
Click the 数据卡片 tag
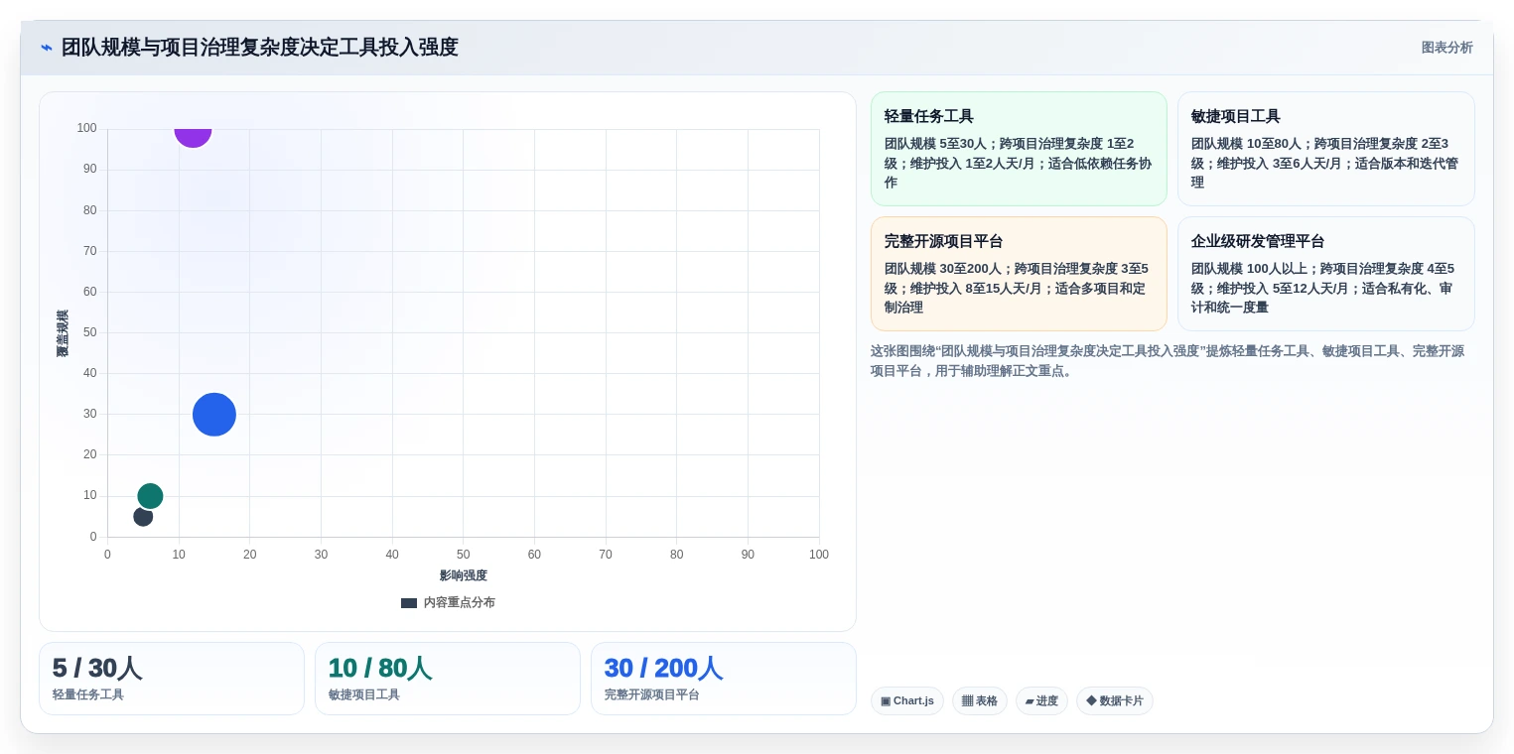pyautogui.click(x=1115, y=701)
